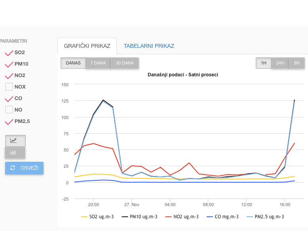Image resolution: width=308 pixels, height=231 pixels.
Task: Show data for 7 DANA
Action: click(x=98, y=63)
